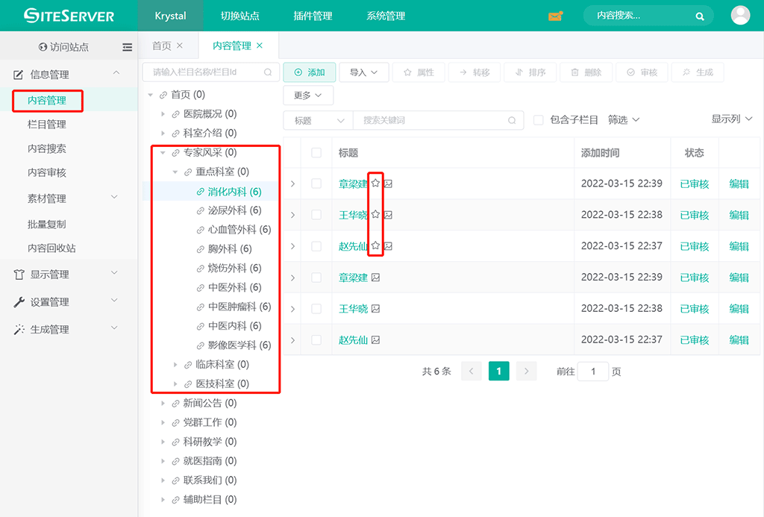
Task: Close the 首页 tab
Action: [x=180, y=46]
